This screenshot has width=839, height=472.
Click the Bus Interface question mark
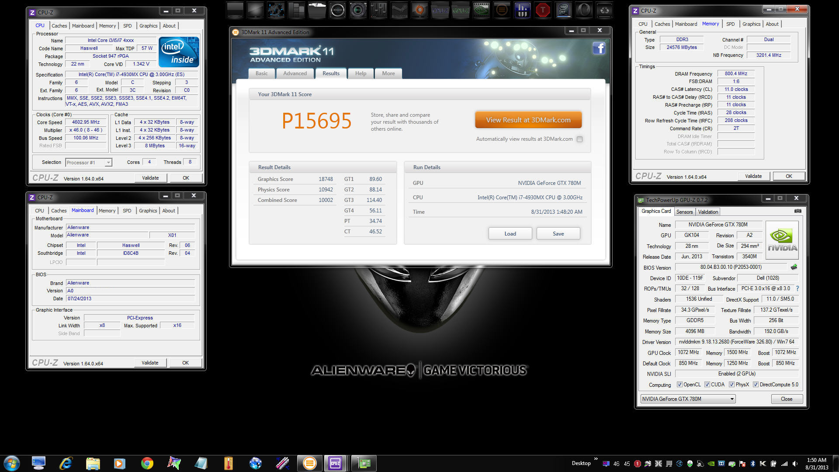coord(797,288)
